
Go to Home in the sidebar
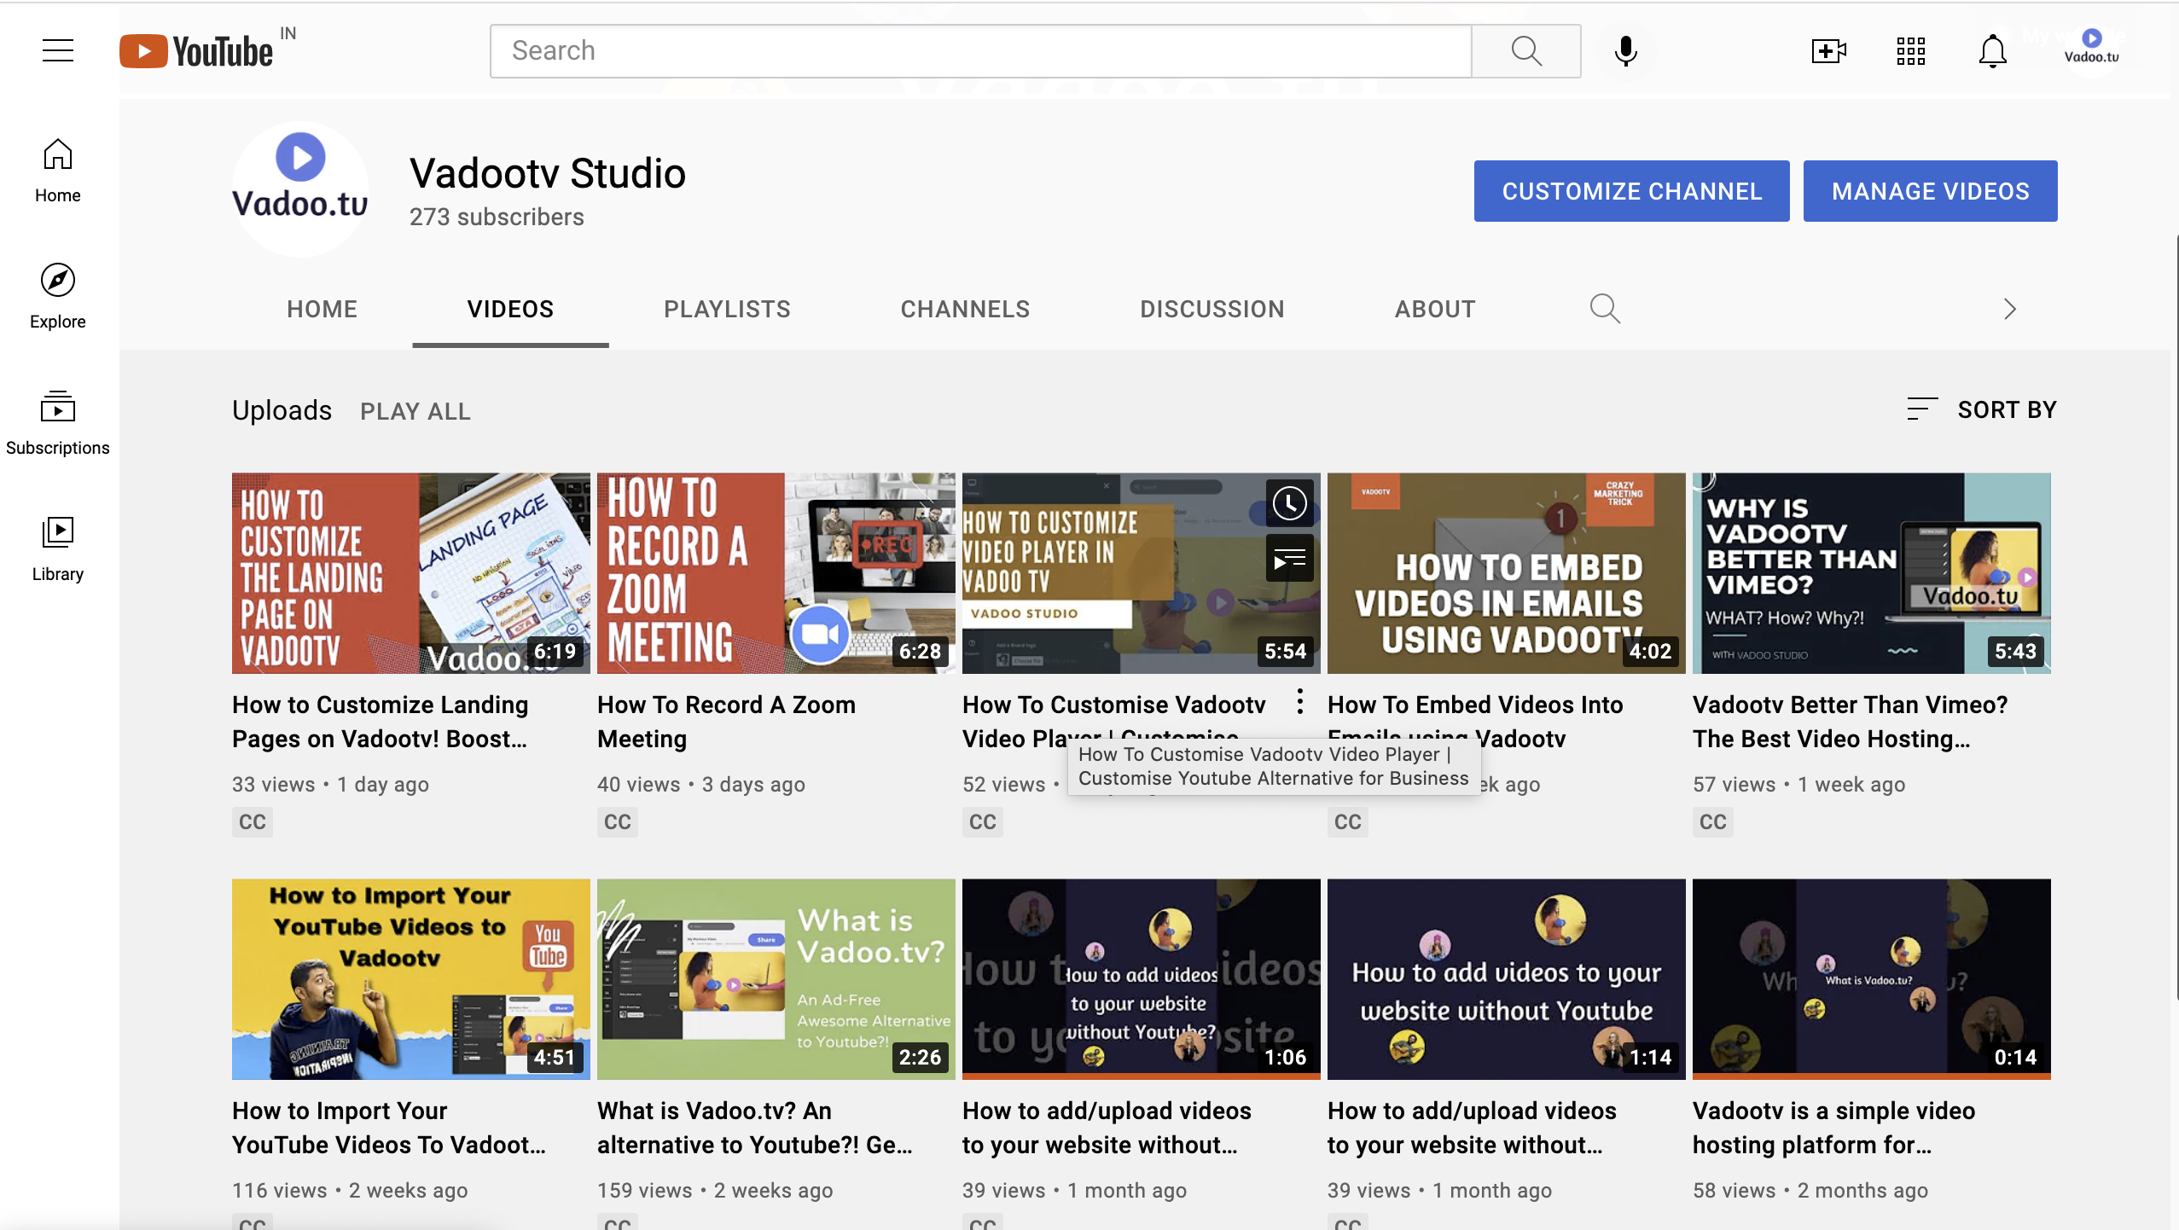(x=58, y=171)
